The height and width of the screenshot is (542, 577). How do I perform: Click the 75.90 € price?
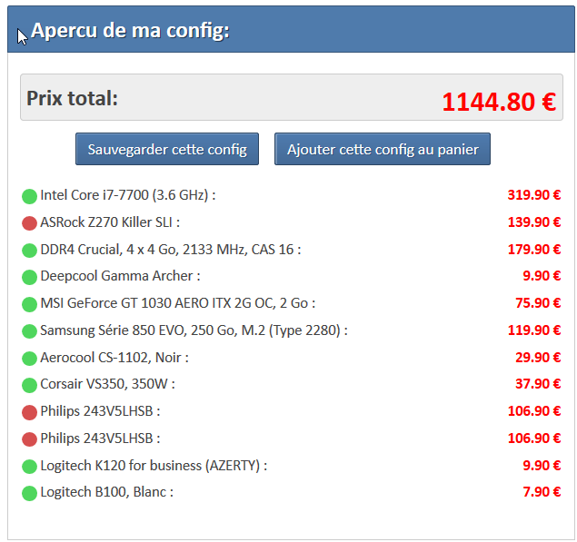click(538, 303)
